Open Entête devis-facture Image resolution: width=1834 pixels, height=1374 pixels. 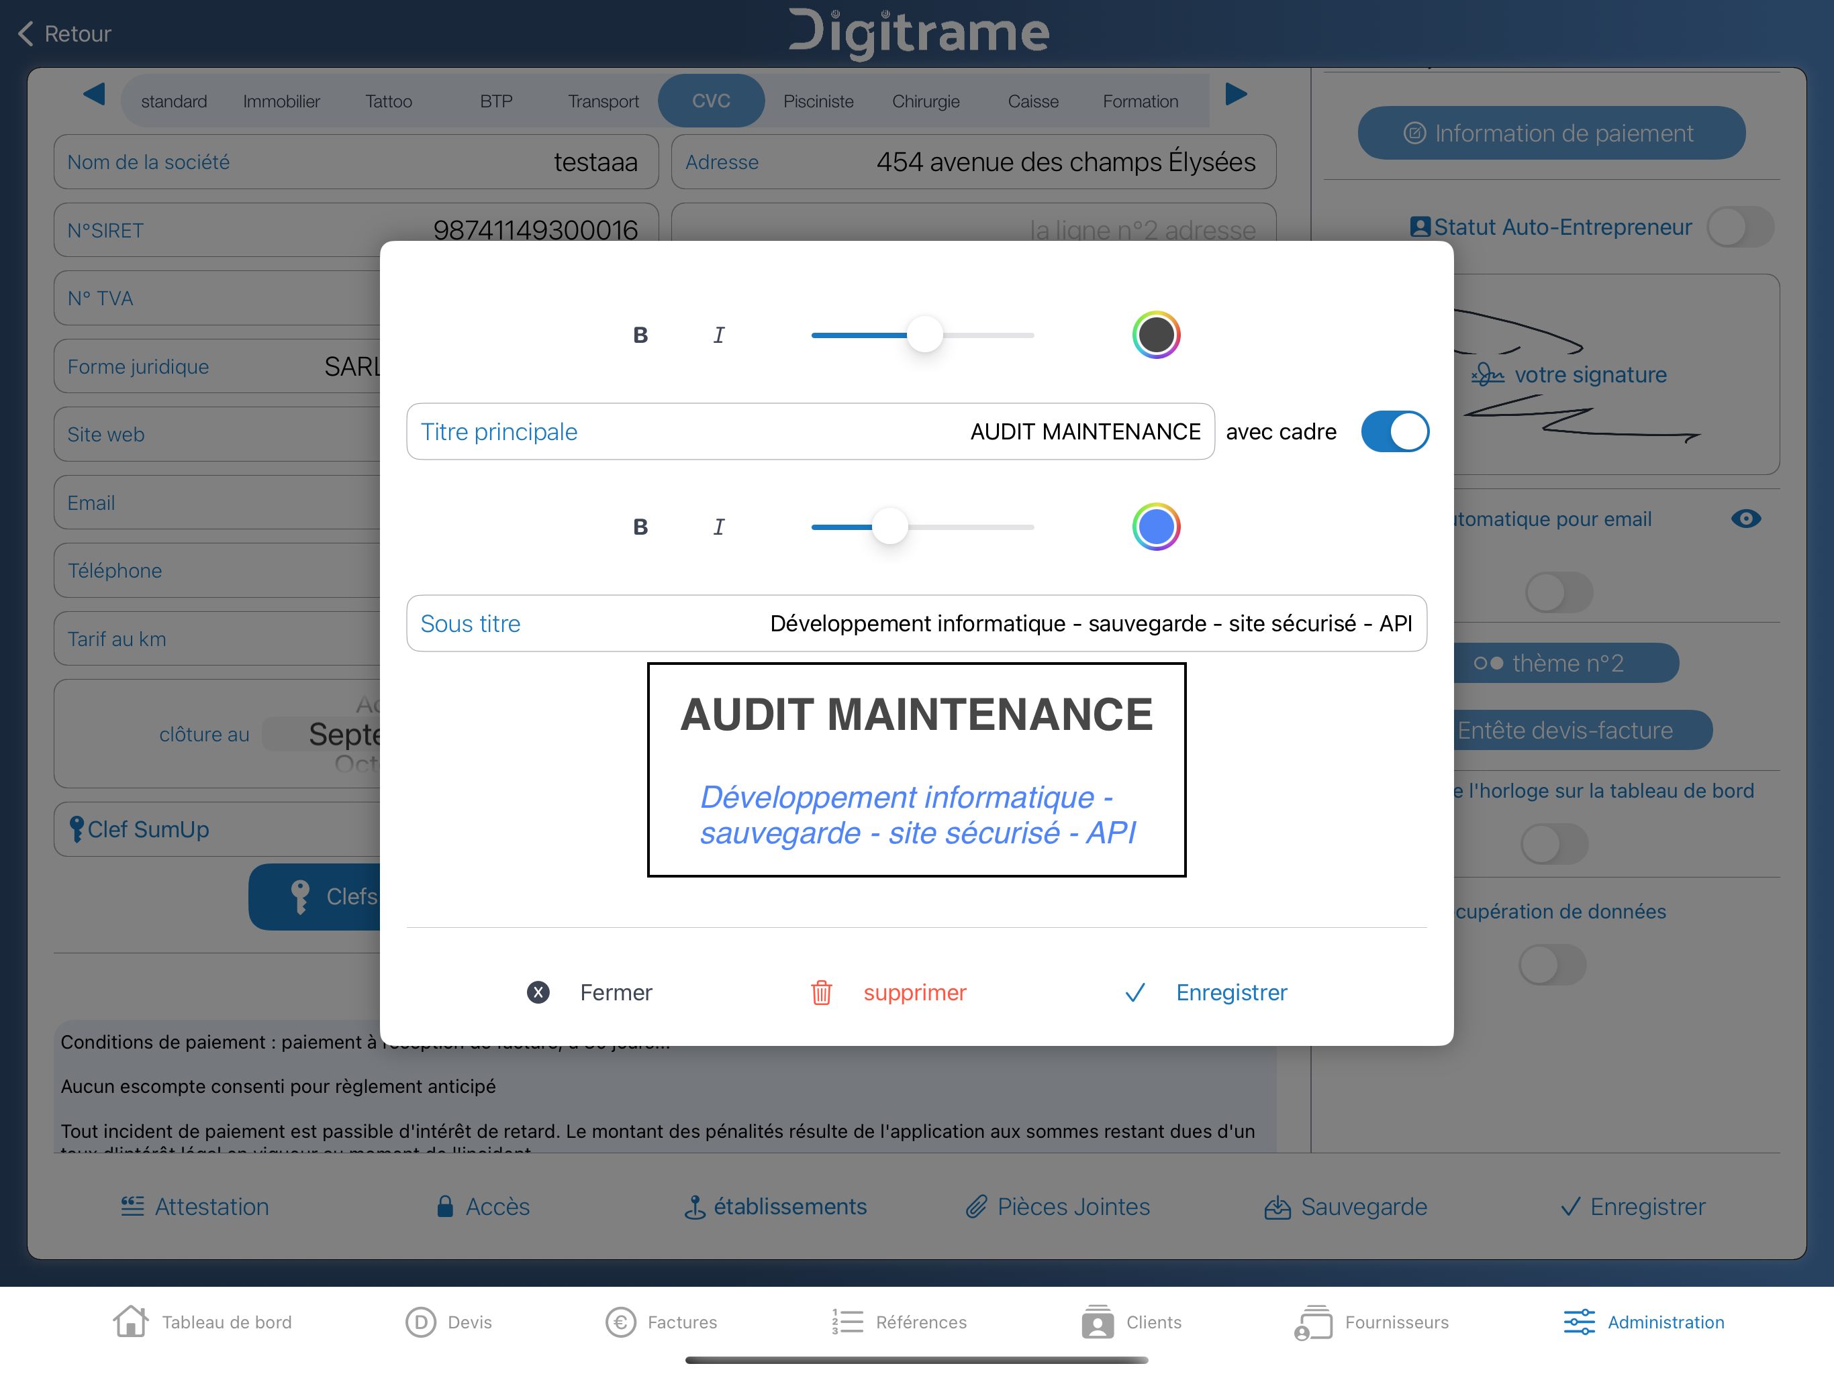click(1582, 730)
